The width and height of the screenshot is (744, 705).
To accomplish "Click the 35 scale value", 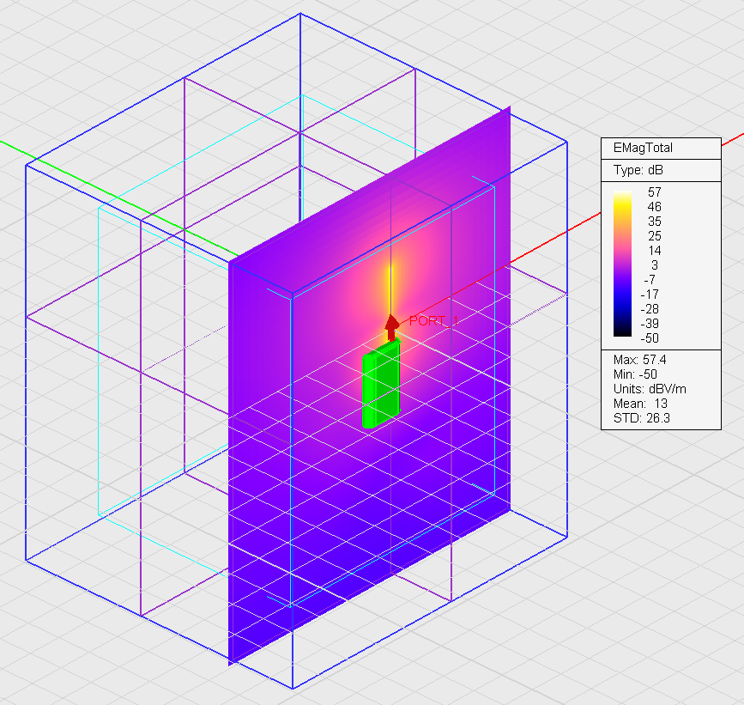I will (x=654, y=222).
